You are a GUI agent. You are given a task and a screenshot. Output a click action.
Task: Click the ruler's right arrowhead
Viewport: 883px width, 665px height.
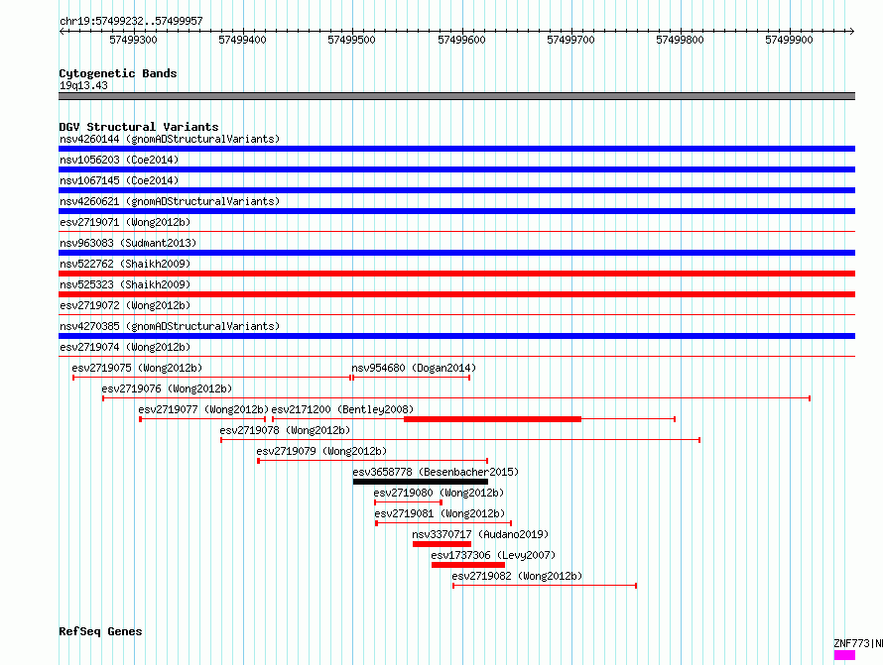(852, 32)
